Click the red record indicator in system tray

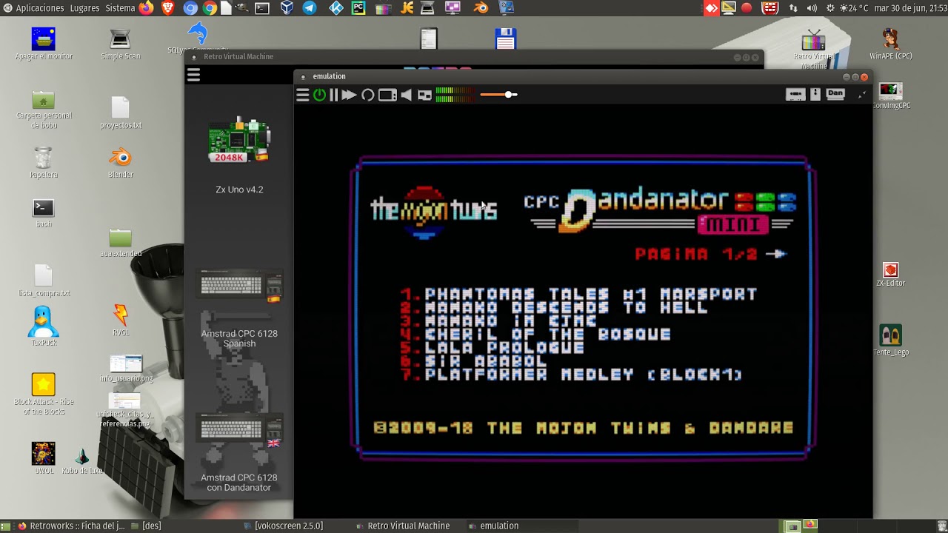coord(747,8)
